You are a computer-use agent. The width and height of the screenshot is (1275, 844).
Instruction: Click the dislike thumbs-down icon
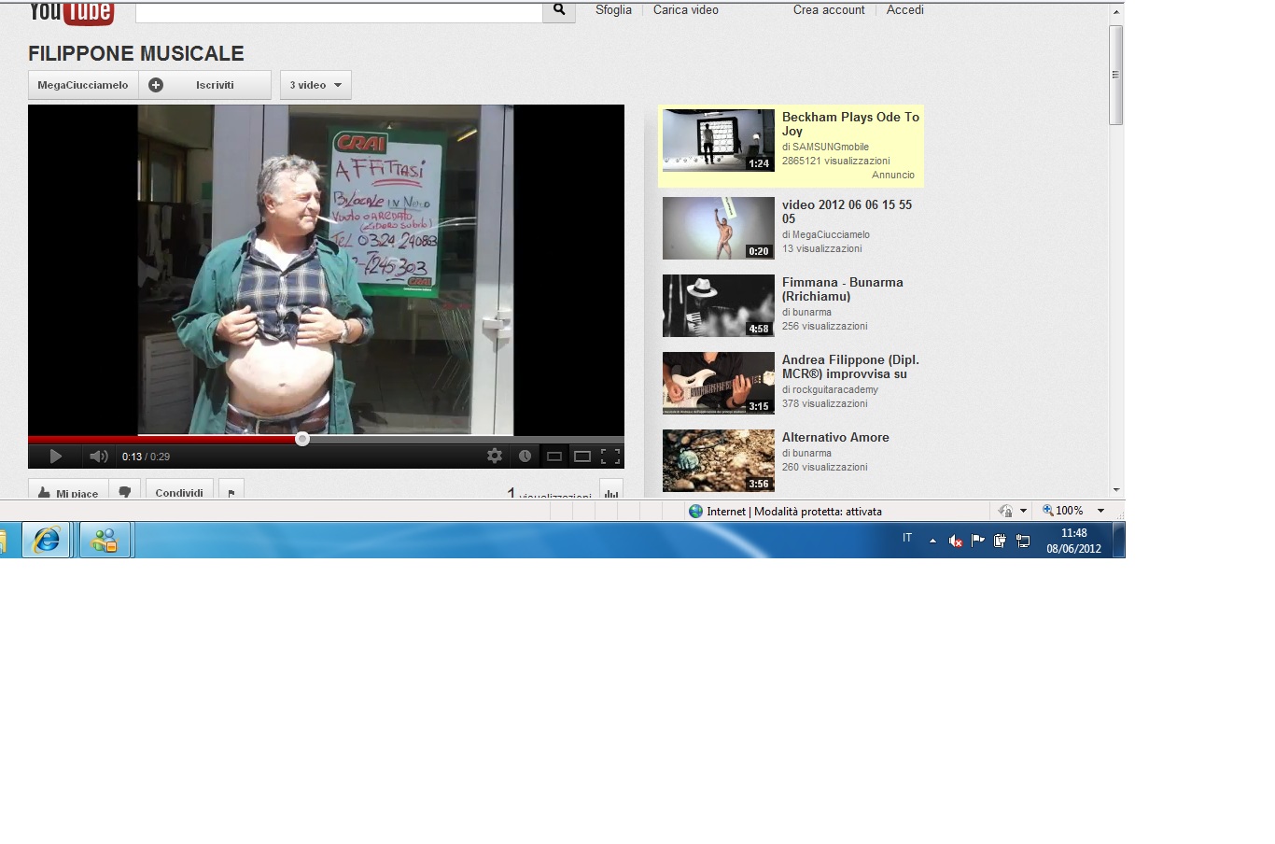[125, 491]
